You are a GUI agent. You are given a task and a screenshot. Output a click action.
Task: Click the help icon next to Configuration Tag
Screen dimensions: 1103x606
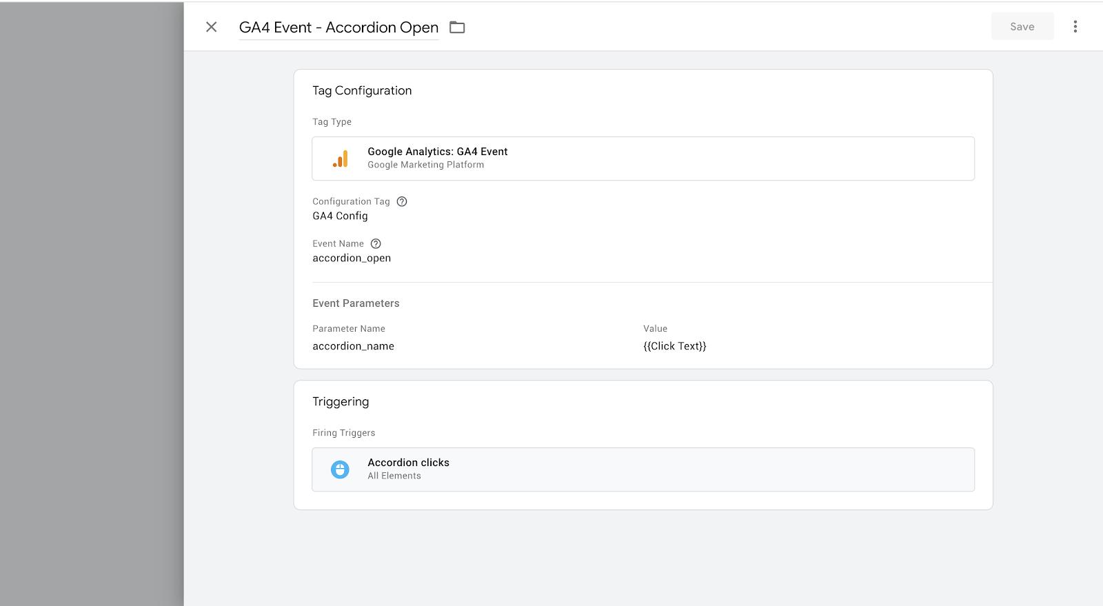click(402, 201)
